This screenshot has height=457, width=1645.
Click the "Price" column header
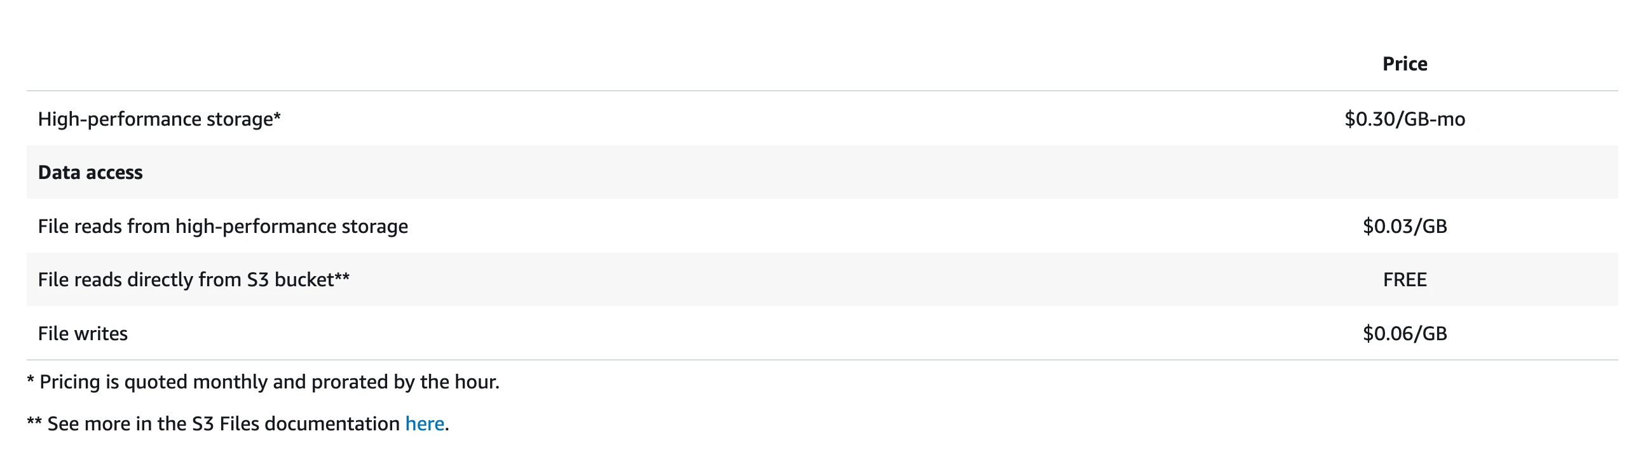(x=1404, y=63)
